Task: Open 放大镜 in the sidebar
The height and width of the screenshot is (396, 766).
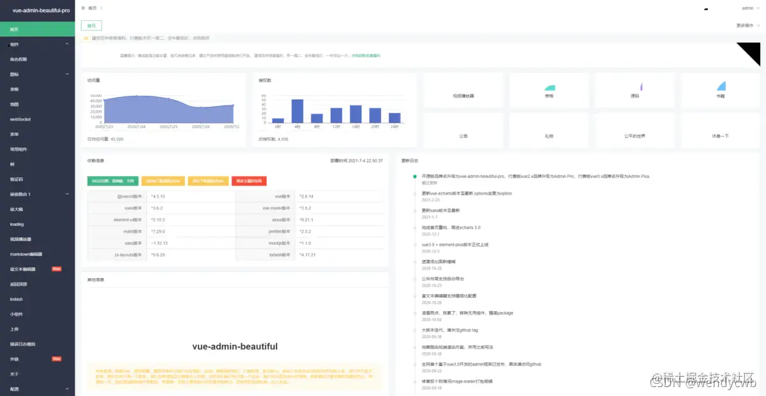Action: pyautogui.click(x=37, y=209)
